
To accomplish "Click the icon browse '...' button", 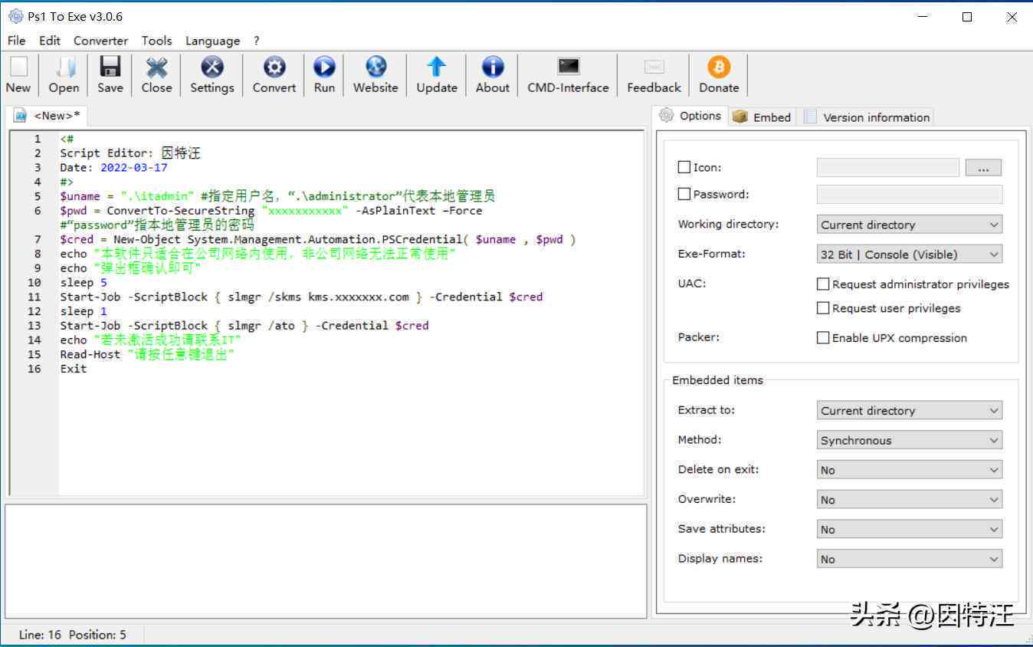I will click(983, 167).
